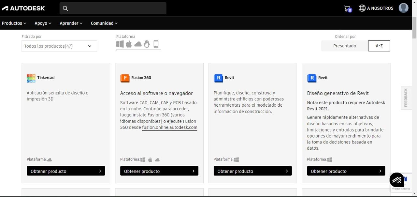Click the Autodesk logo

pos(23,8)
